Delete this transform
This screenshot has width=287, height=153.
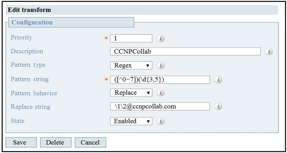[x=55, y=142]
